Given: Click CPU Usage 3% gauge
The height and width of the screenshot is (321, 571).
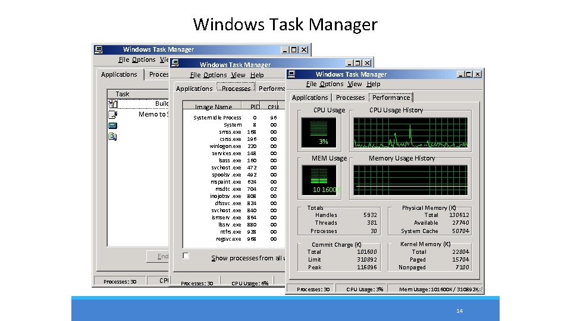Looking at the screenshot, I should tap(319, 132).
